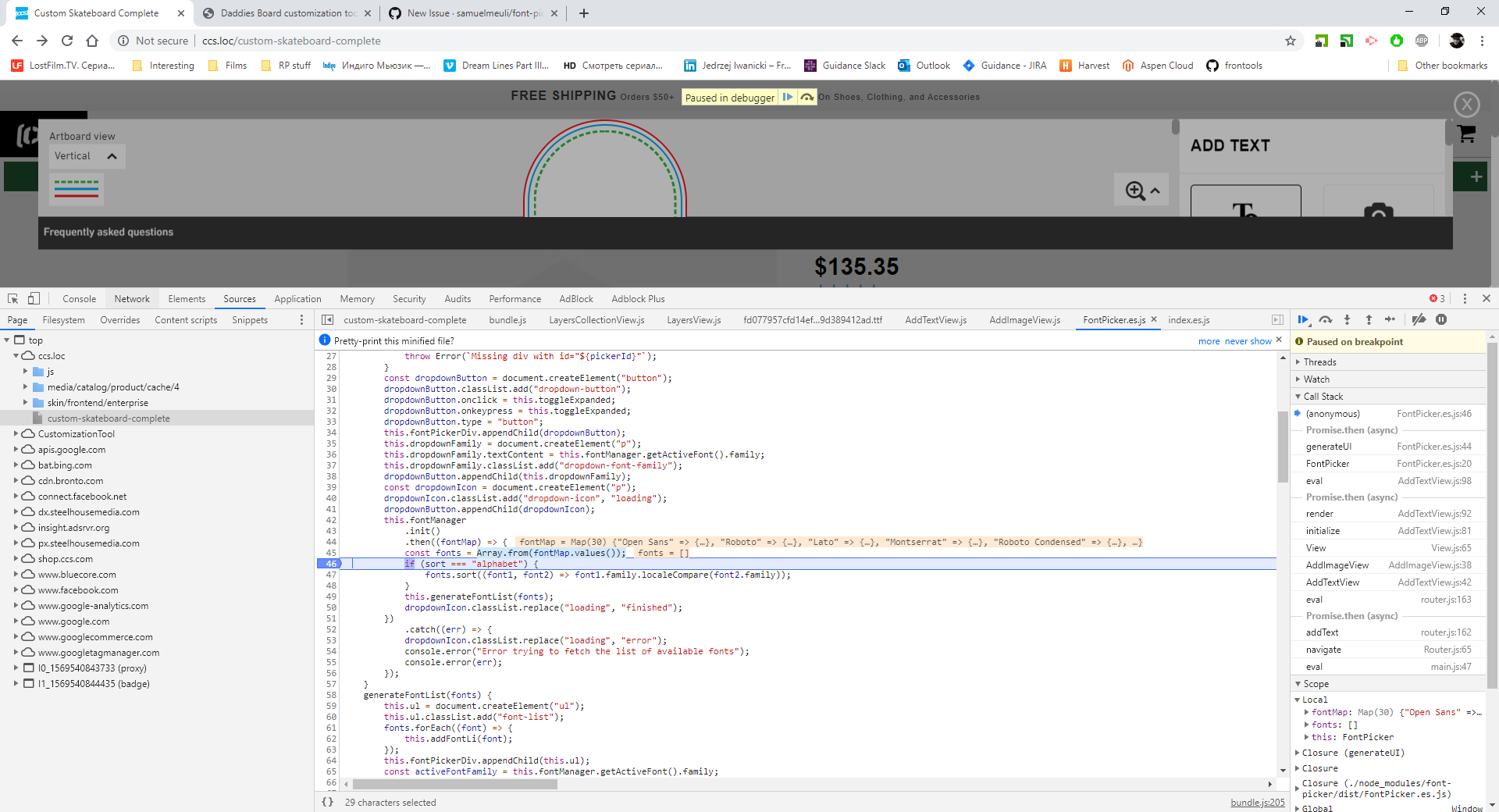The width and height of the screenshot is (1499, 812).
Task: Bookmark this page with the star icon
Action: pos(1291,41)
